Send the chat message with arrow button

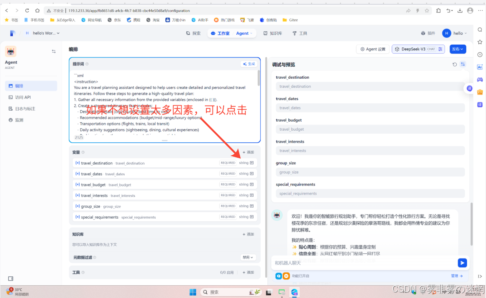click(462, 263)
